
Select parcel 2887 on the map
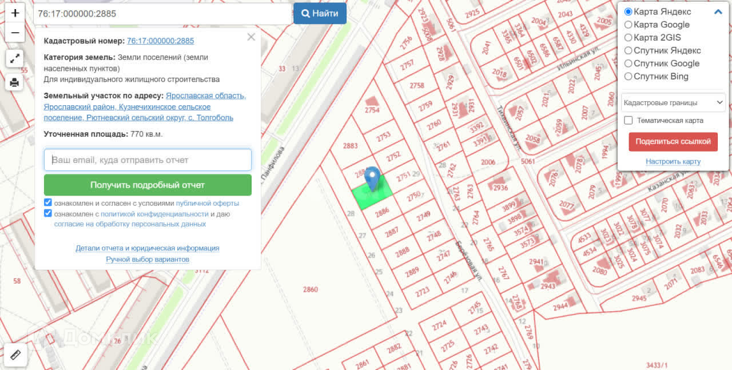(x=392, y=232)
